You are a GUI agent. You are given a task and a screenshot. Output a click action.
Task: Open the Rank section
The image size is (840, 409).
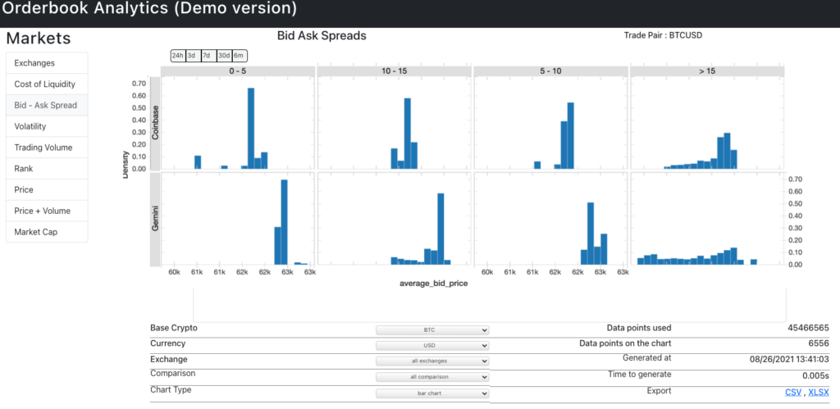(47, 169)
